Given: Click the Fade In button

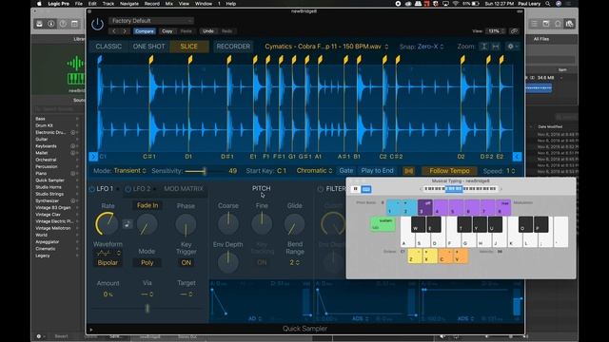Looking at the screenshot, I should point(147,205).
